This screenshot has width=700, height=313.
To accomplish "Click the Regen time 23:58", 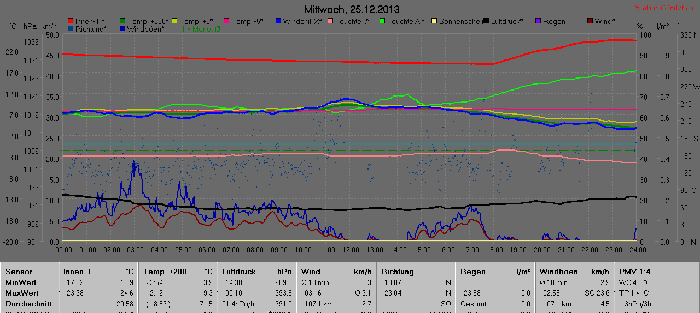I will pos(472,293).
